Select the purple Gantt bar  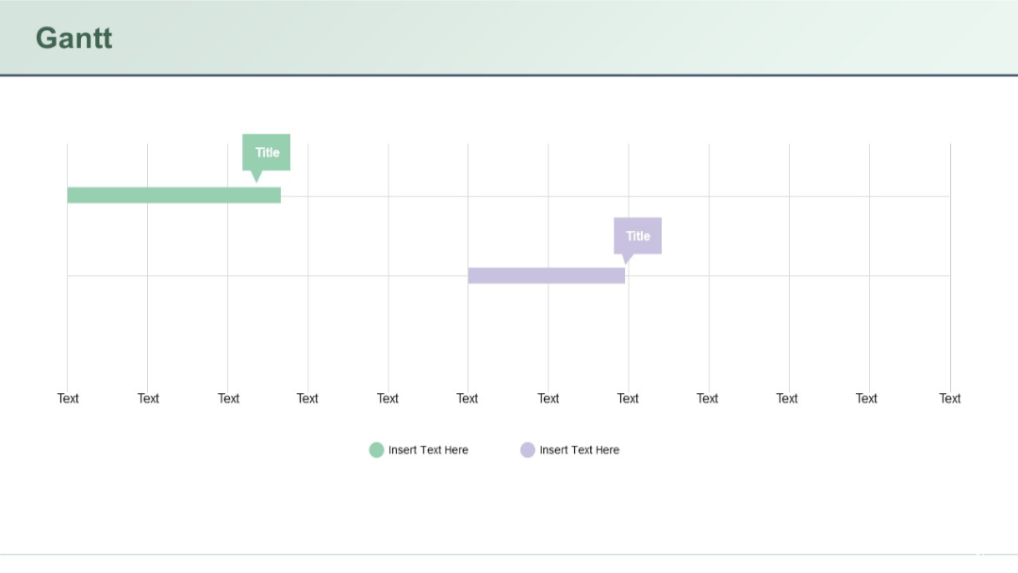click(547, 274)
